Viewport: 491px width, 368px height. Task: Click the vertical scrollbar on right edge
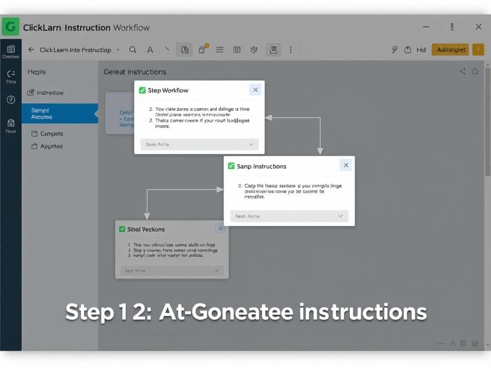(x=488, y=120)
